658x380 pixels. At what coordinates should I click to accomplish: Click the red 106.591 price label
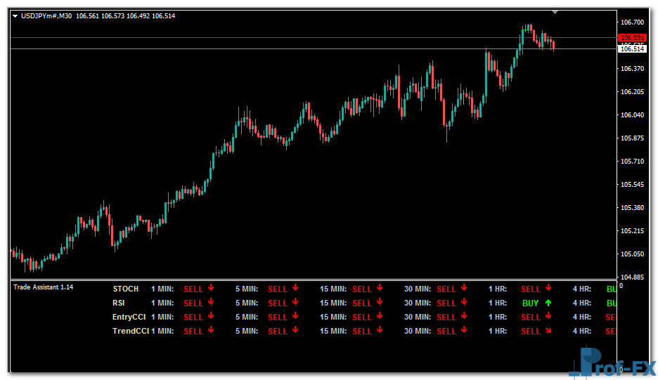tap(632, 38)
